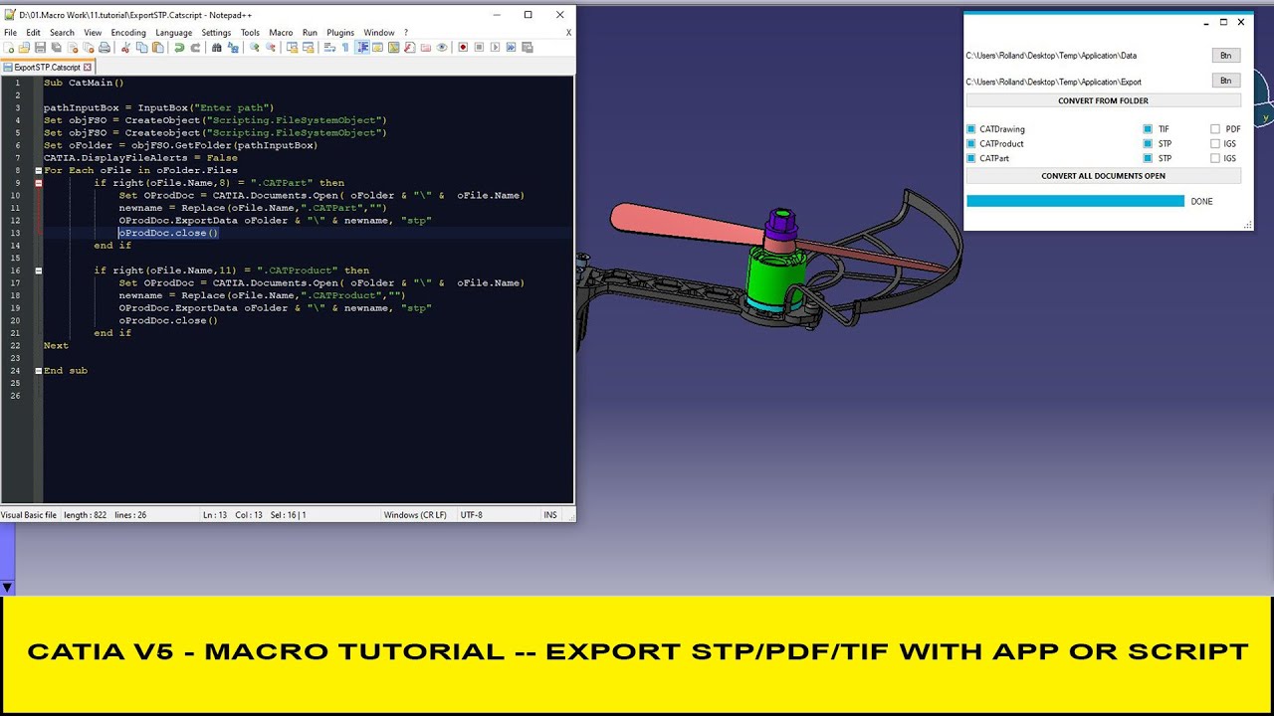This screenshot has height=716, width=1274.
Task: Click the Playback macro icon
Action: [x=495, y=48]
